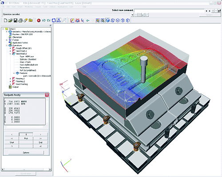
Task: Open a file using the open folder icon
Action: point(10,20)
